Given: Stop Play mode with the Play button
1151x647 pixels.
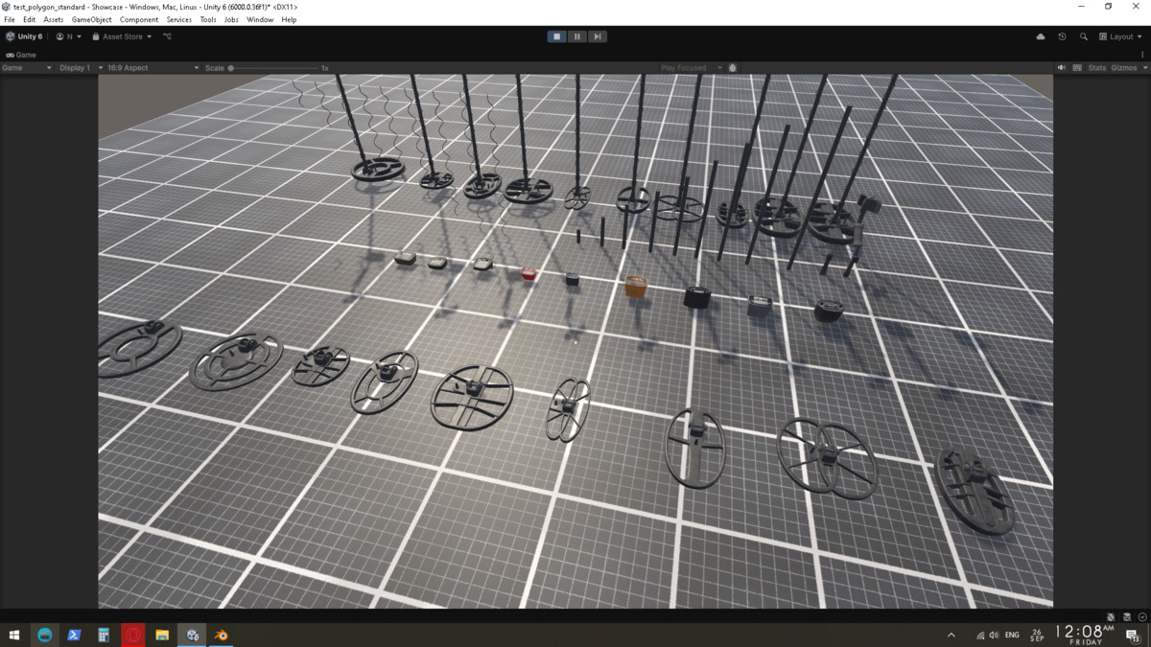Looking at the screenshot, I should point(556,36).
